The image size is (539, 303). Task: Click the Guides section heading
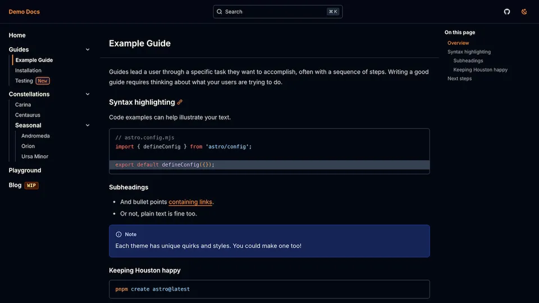click(x=19, y=49)
